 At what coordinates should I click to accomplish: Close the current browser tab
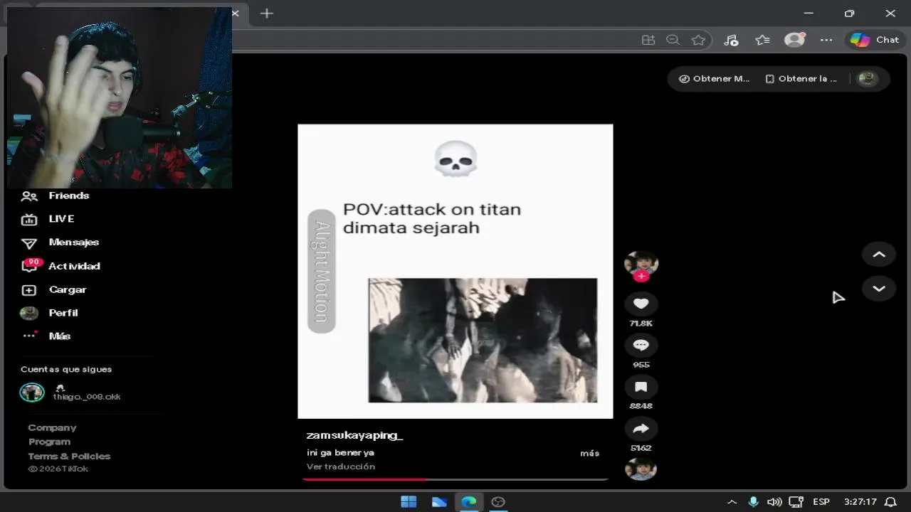[236, 14]
